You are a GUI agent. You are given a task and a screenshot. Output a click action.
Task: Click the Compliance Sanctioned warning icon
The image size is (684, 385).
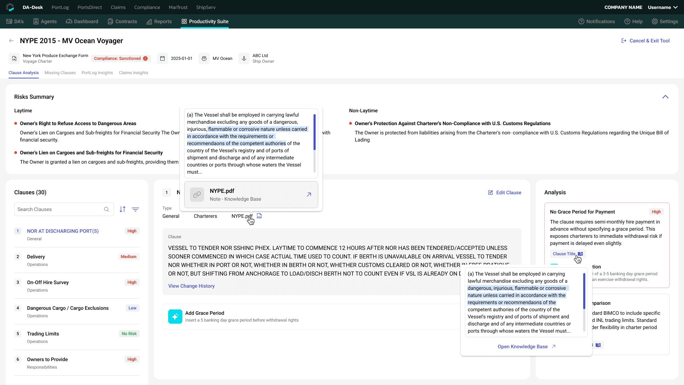(145, 58)
